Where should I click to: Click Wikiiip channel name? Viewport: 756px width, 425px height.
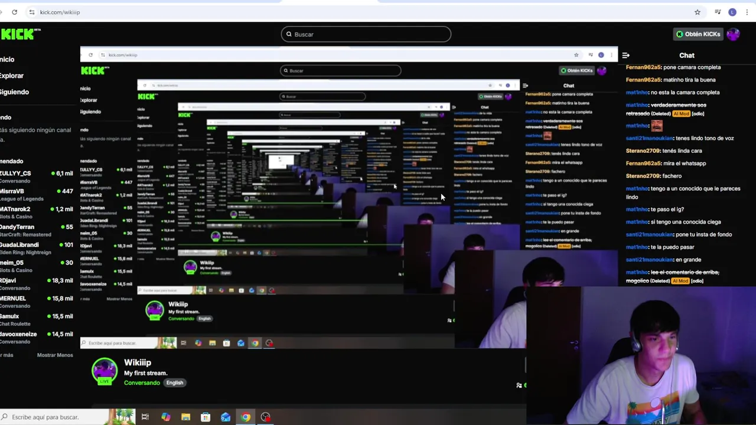tap(138, 362)
